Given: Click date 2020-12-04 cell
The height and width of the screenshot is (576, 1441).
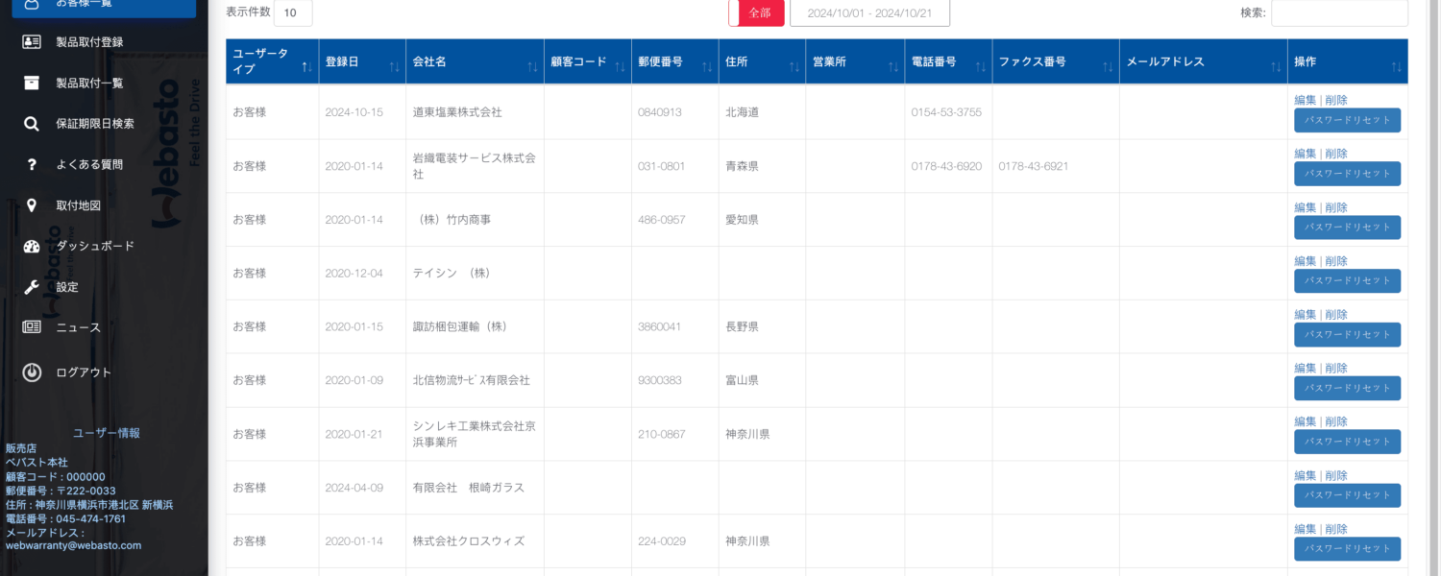Looking at the screenshot, I should pyautogui.click(x=362, y=274).
